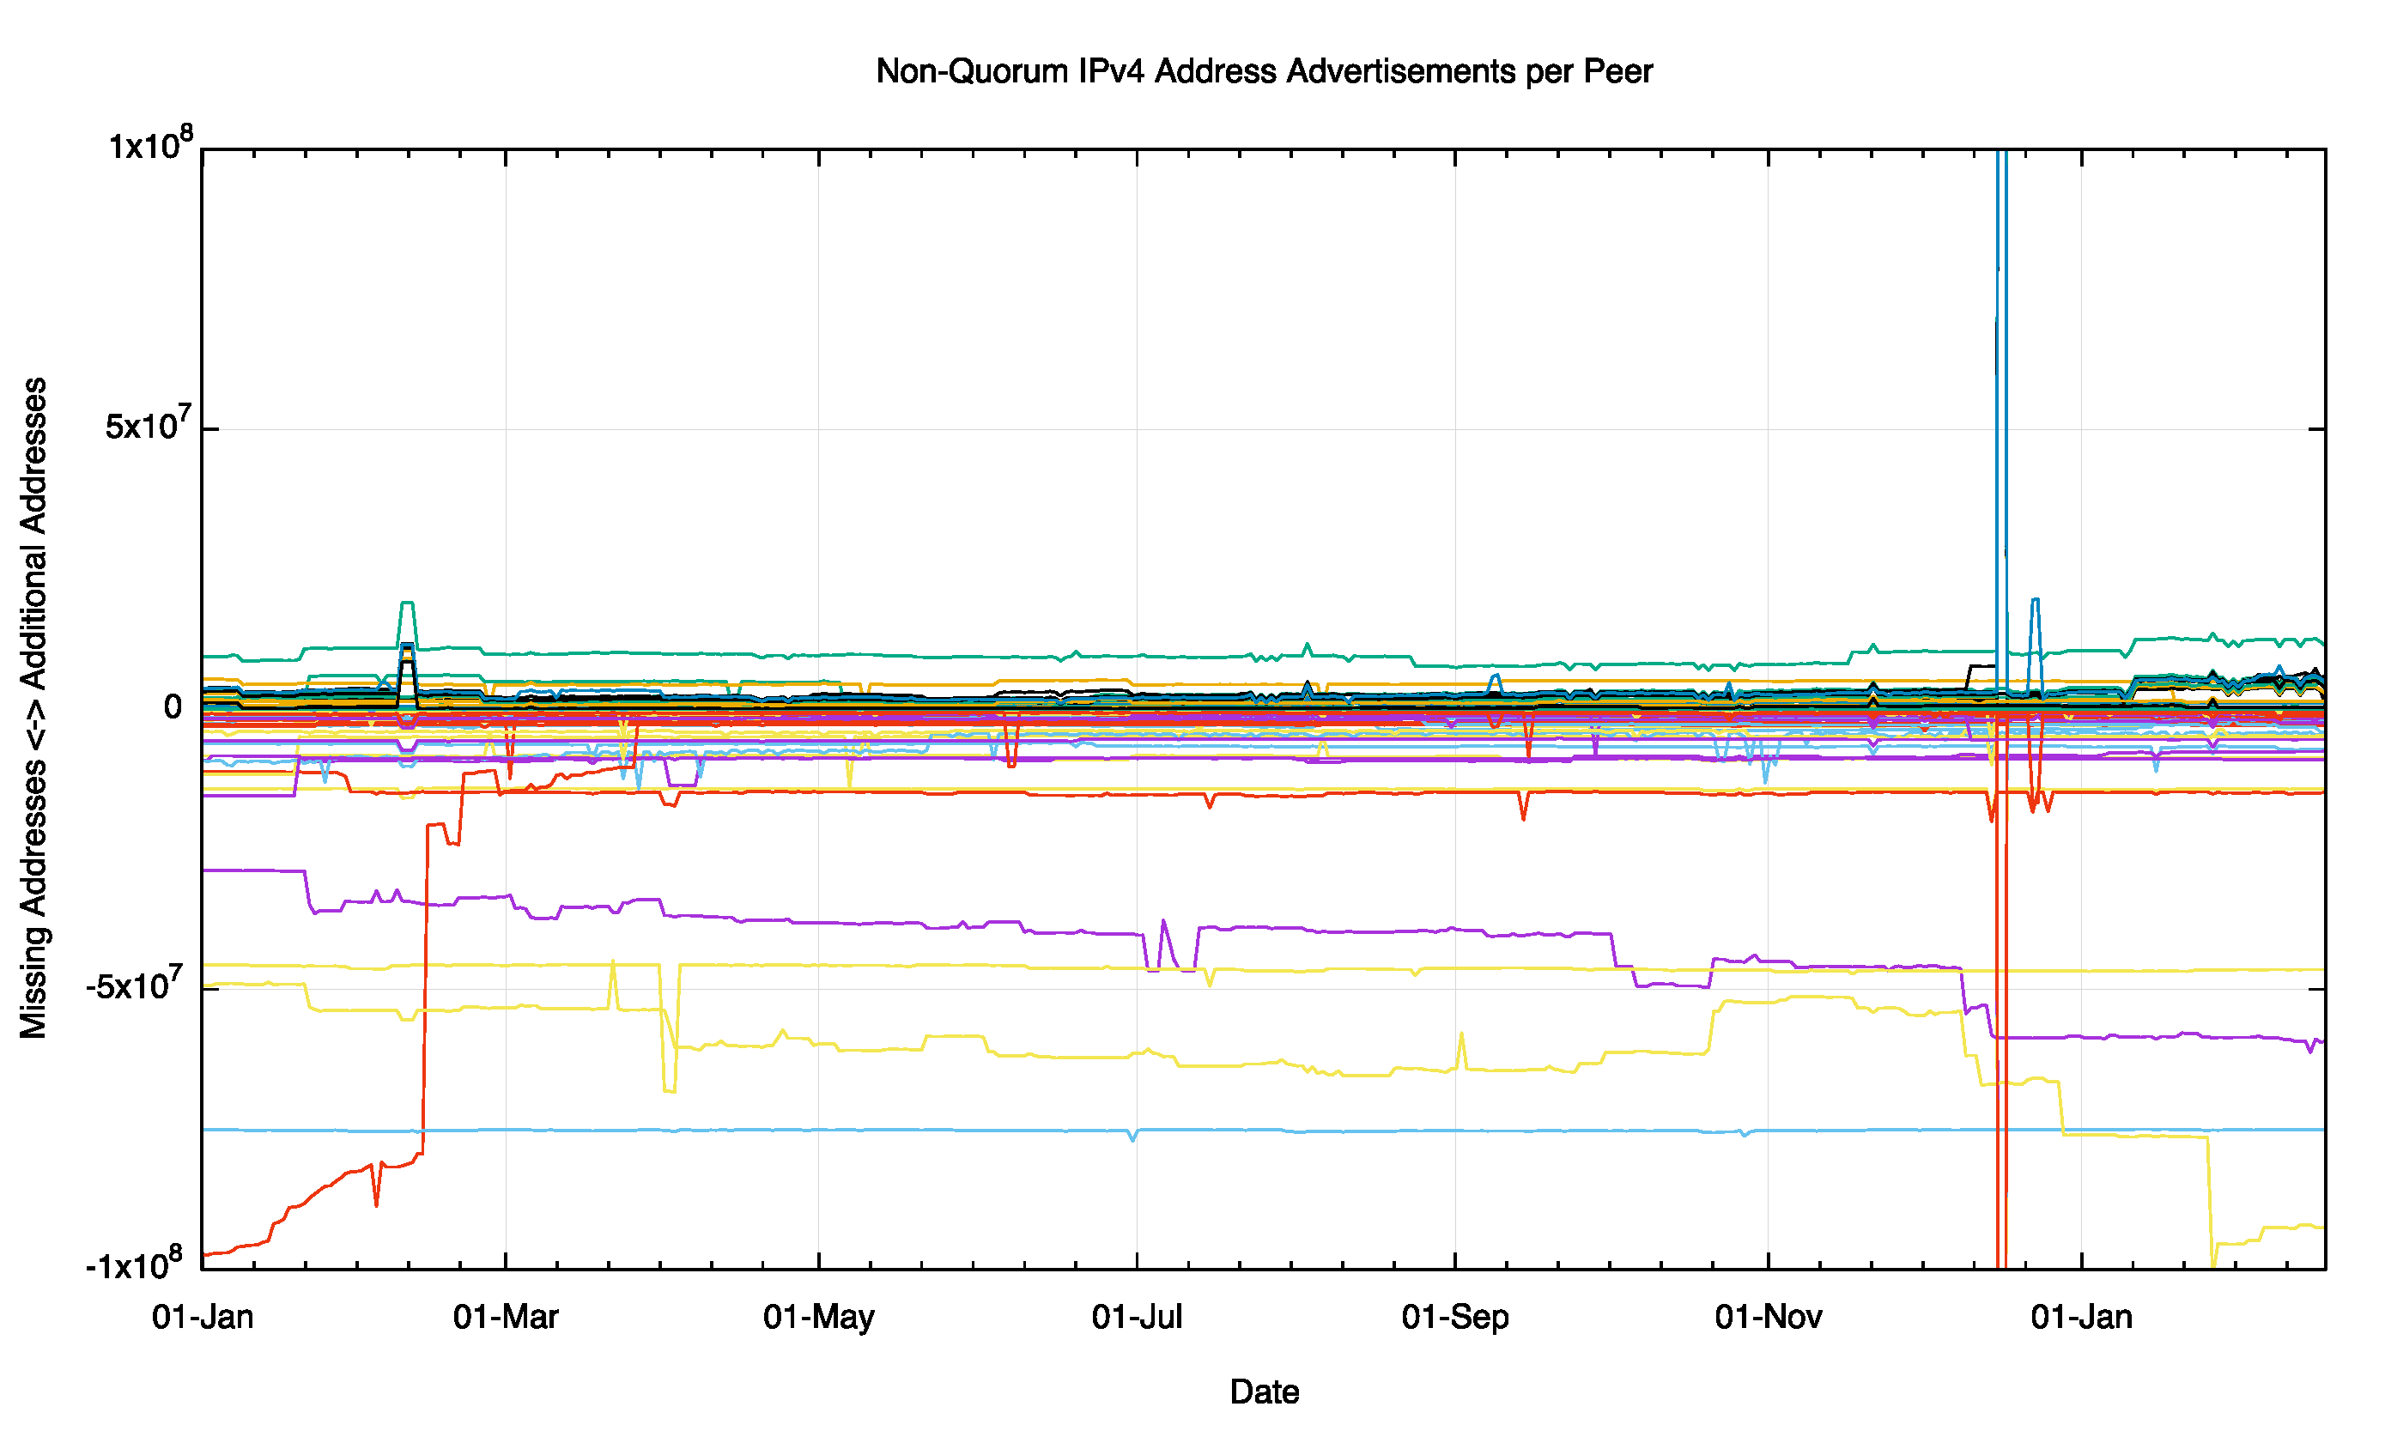Click the 01-Nov x-axis label
Screen dimensions: 2385x1431
[x=1768, y=1317]
